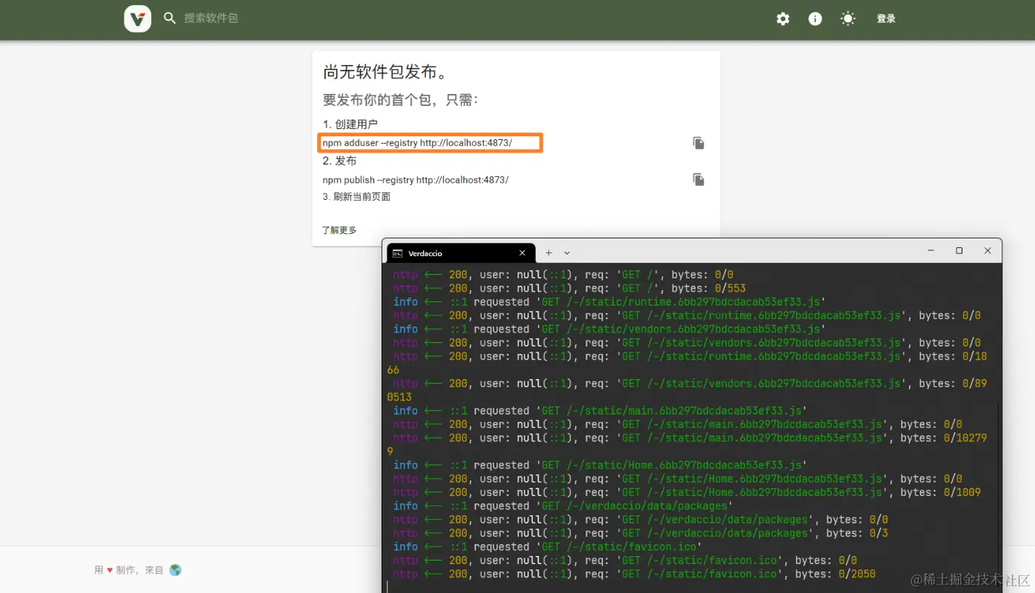
Task: Click the 登录 login button
Action: tap(886, 19)
